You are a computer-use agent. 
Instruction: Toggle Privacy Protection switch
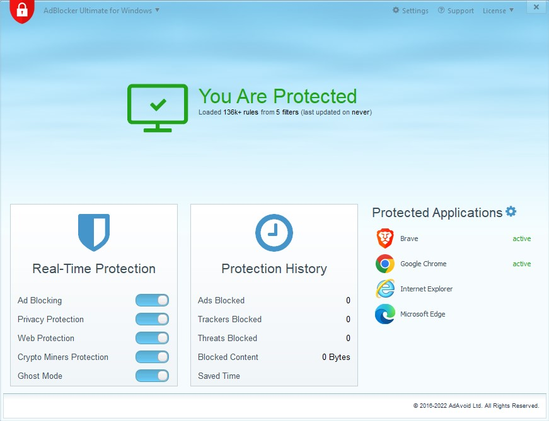pos(153,319)
